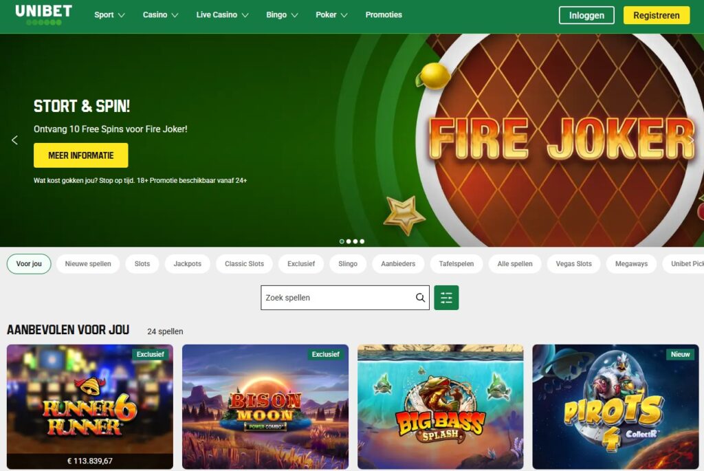Screen dimensions: 704x471
Task: Click the MEER INFORMATIE button
Action: click(81, 155)
